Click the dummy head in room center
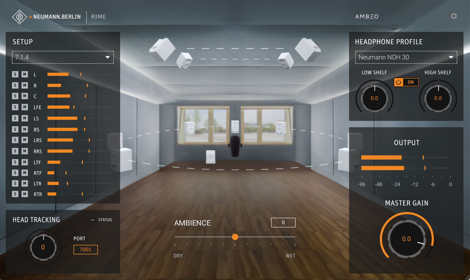This screenshot has height=280, width=470. (235, 146)
